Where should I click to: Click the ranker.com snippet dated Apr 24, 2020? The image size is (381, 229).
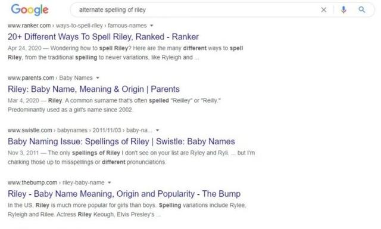click(126, 53)
